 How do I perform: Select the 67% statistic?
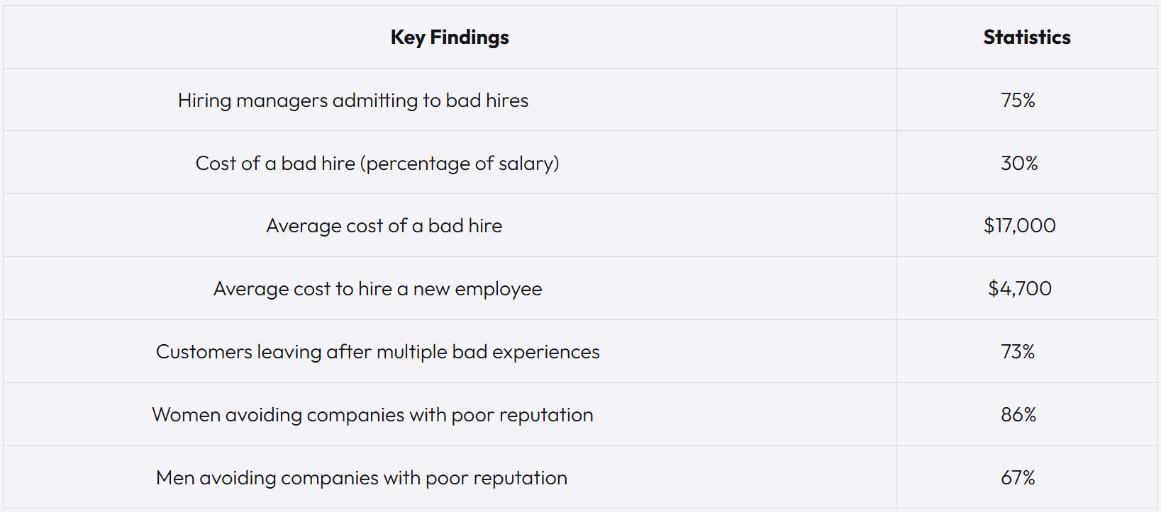(1018, 478)
